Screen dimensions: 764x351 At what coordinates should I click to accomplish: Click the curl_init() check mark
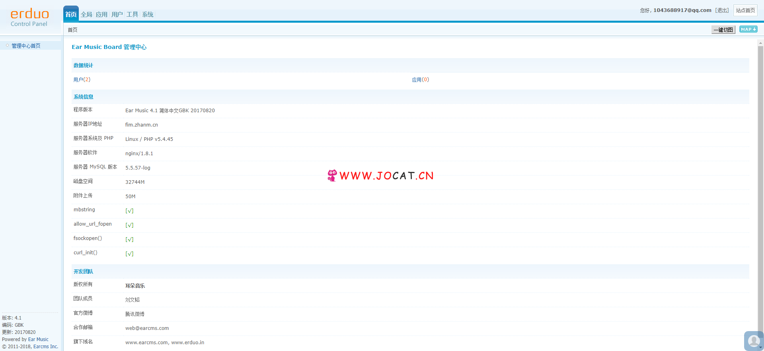pos(129,254)
